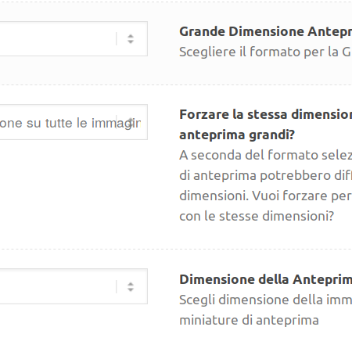
Task: Click empty area inside Dimensione della Anteprima select
Action: [57, 286]
